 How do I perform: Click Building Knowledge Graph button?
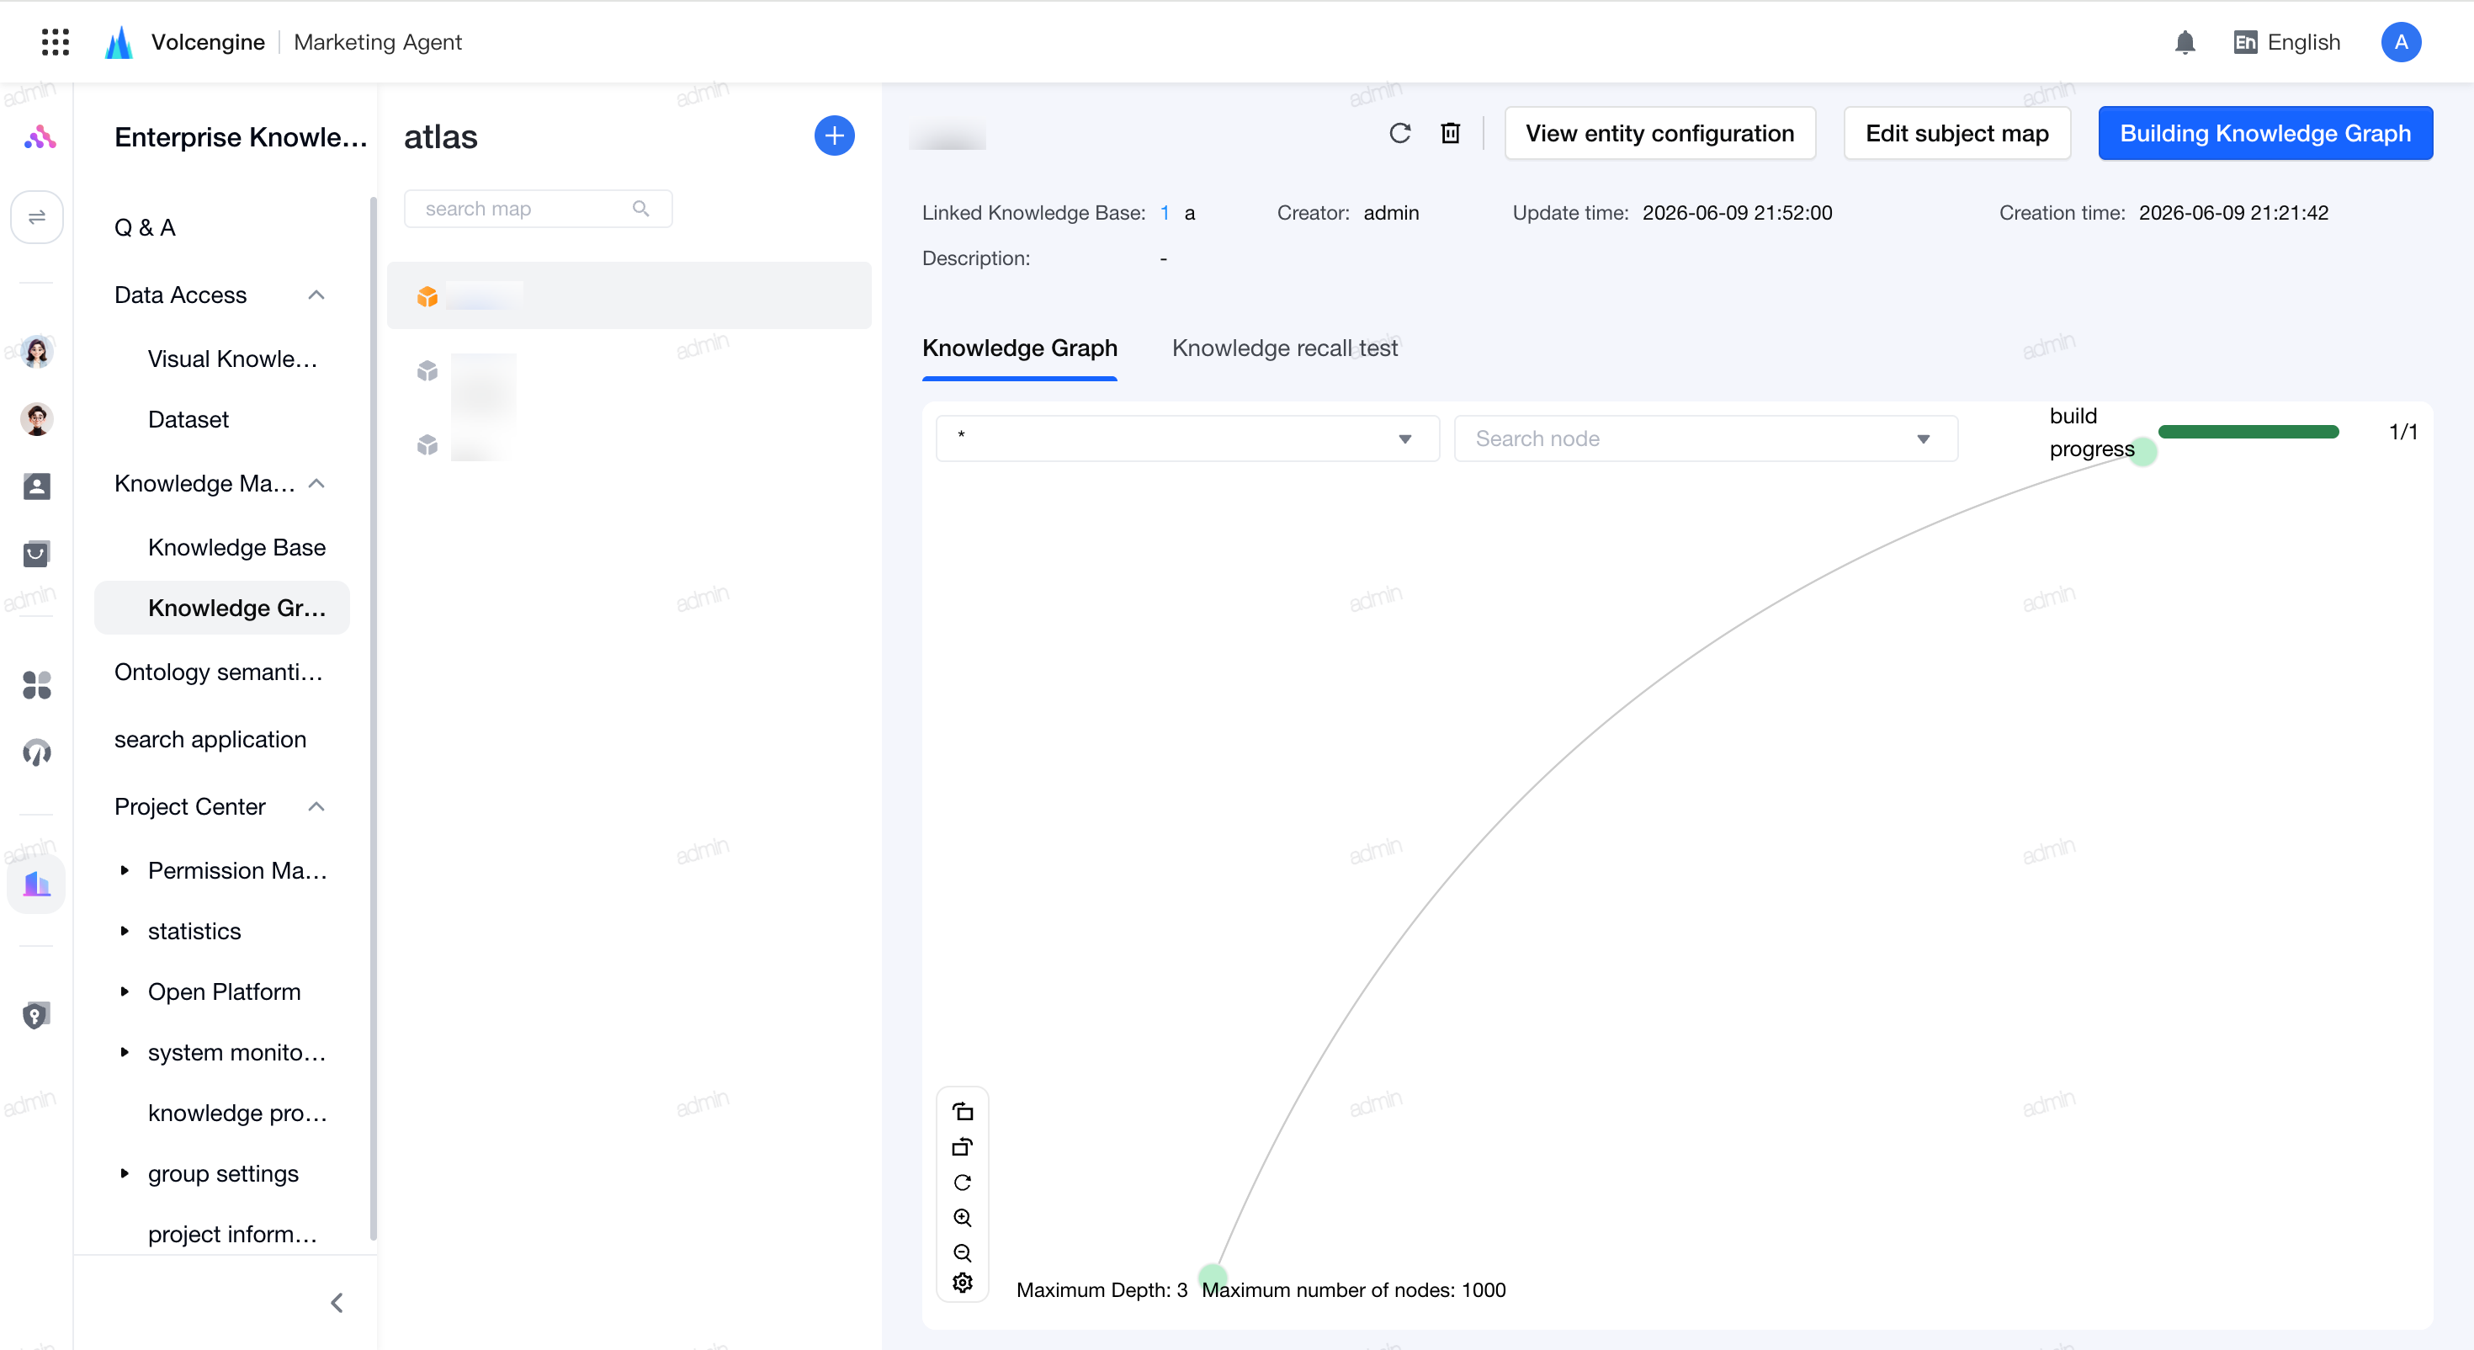tap(2264, 134)
